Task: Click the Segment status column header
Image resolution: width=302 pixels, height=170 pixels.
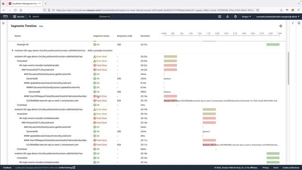Action: 101,36
